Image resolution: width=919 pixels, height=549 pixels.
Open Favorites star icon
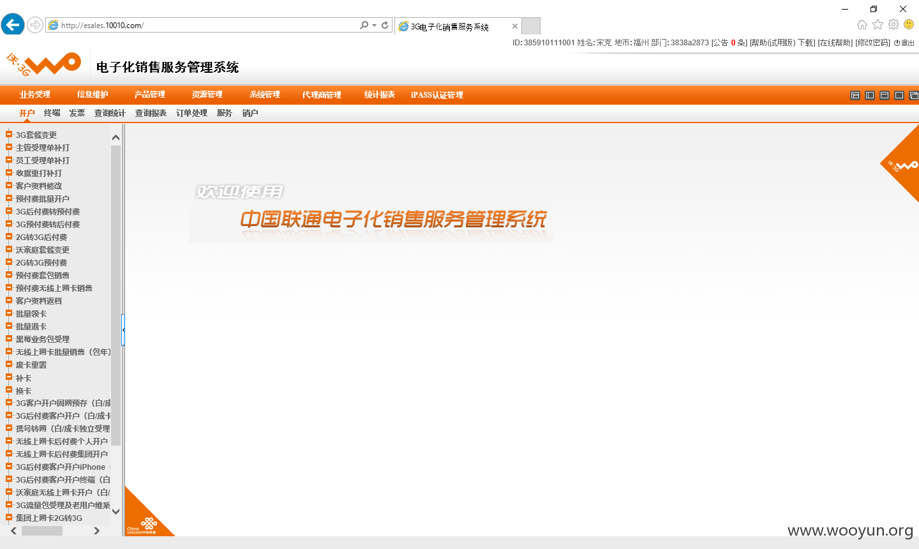[x=878, y=24]
